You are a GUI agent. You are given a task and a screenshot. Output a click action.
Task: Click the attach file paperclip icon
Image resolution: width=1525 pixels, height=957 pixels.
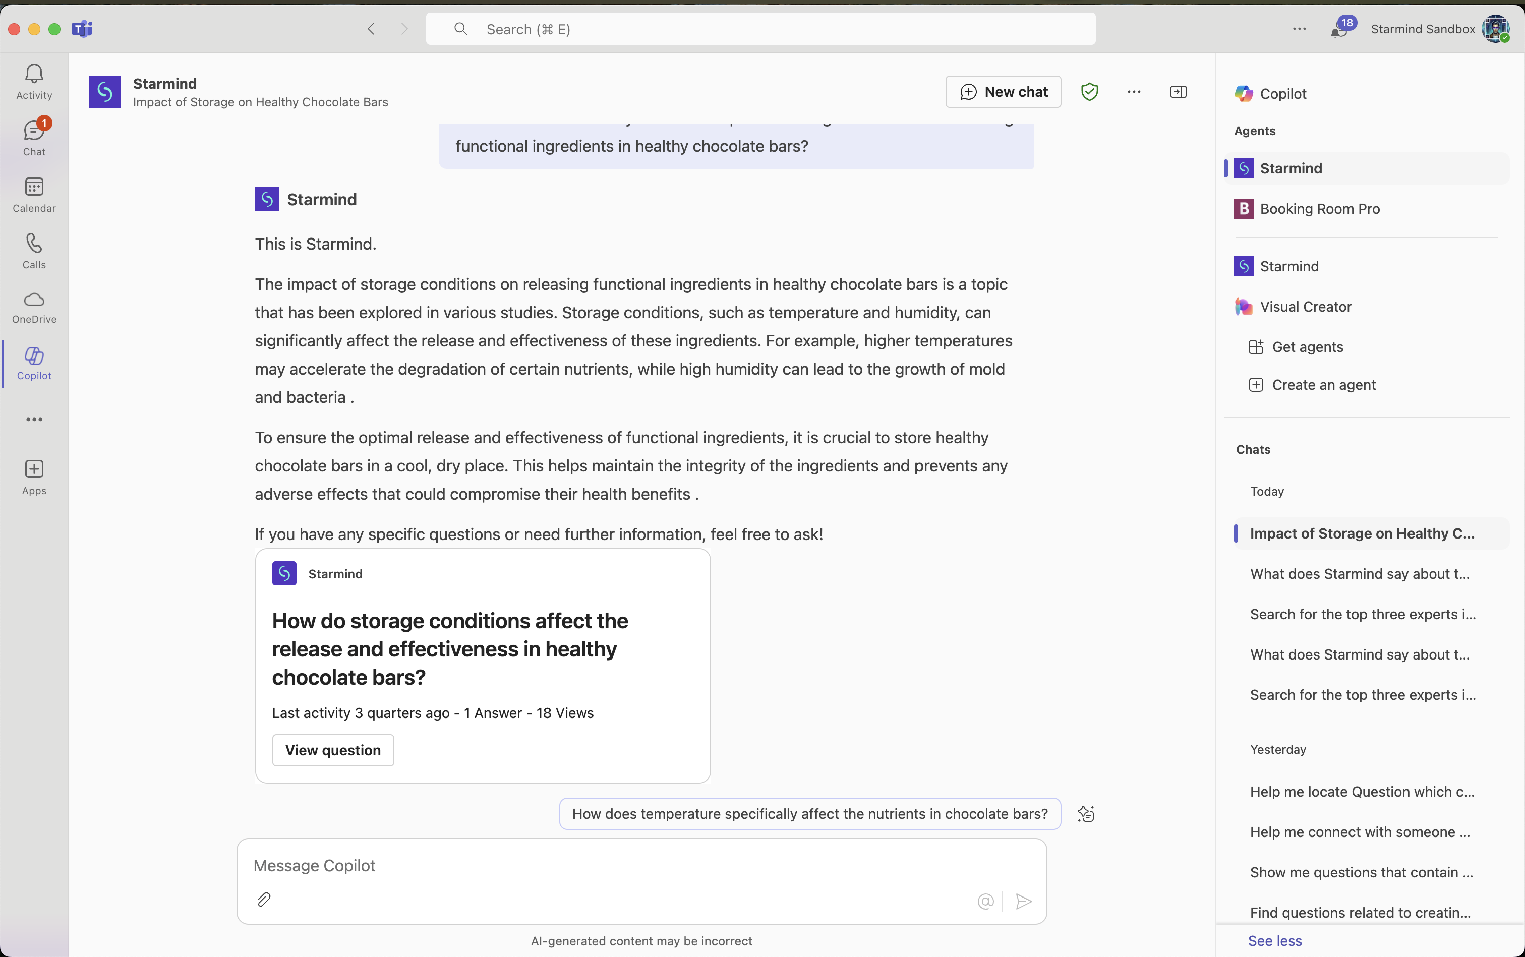[264, 900]
